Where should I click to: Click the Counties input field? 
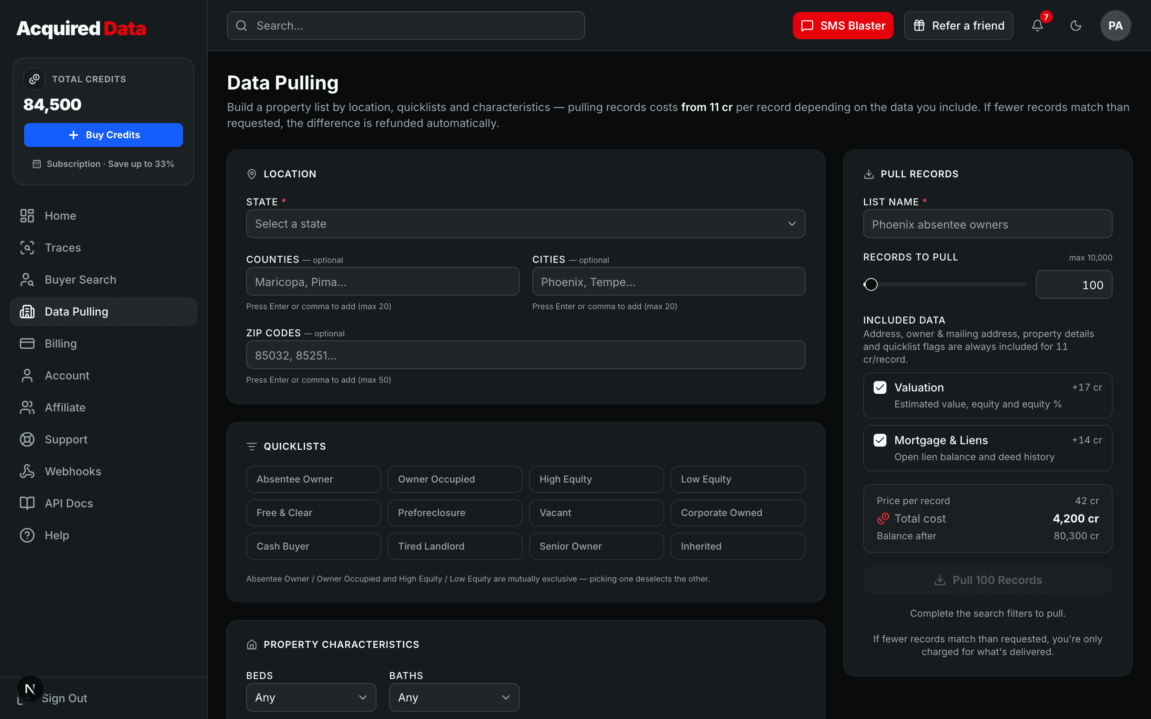click(382, 282)
